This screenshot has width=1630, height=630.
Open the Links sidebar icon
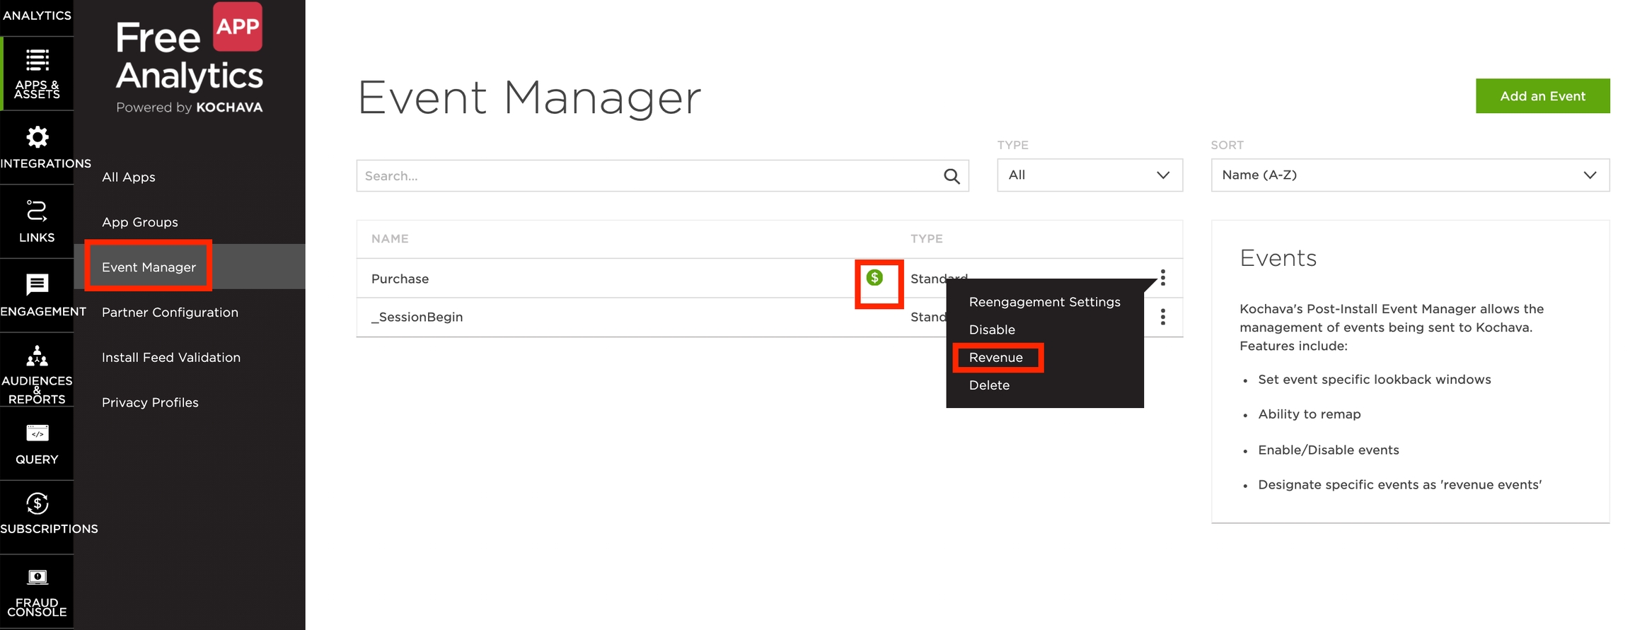click(x=37, y=211)
